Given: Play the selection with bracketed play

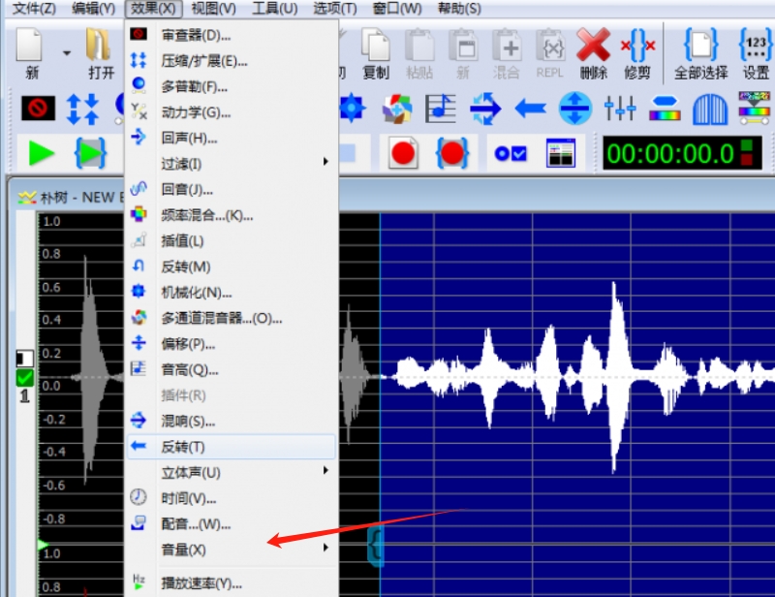Looking at the screenshot, I should coord(90,153).
